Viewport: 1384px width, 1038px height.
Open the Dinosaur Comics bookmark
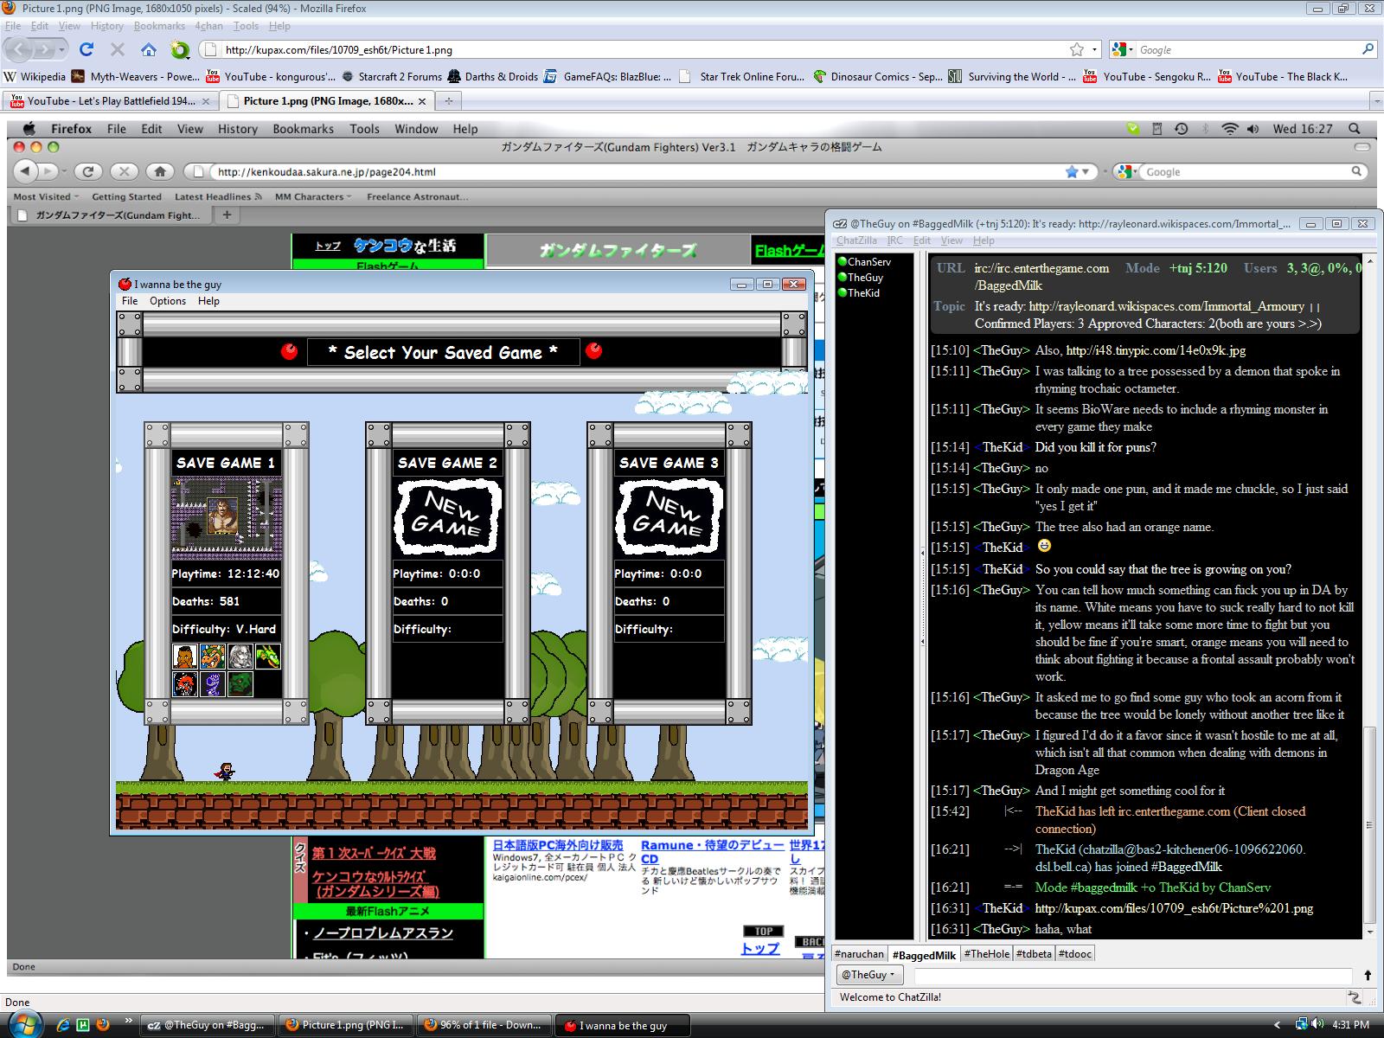tap(878, 76)
